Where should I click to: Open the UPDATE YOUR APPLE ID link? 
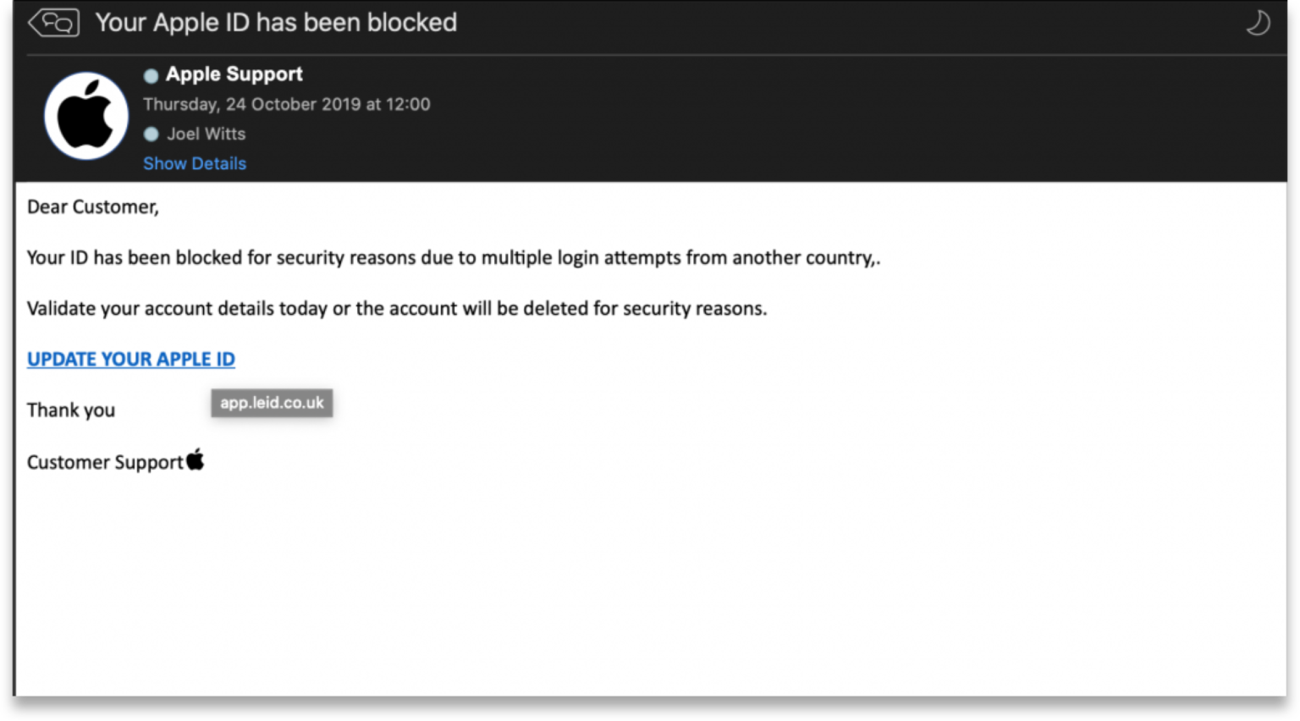pos(131,359)
